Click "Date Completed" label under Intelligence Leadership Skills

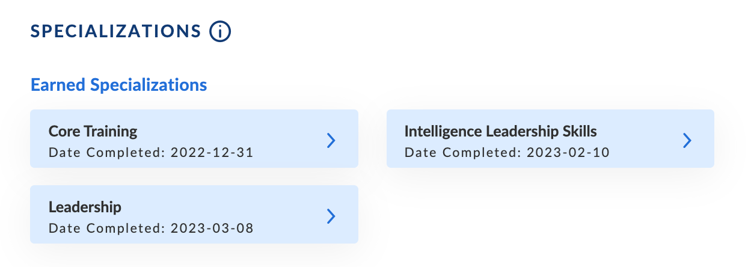pyautogui.click(x=462, y=153)
